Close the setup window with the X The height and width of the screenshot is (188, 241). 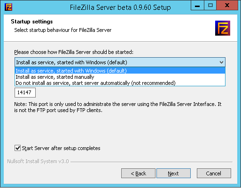pos(227,6)
